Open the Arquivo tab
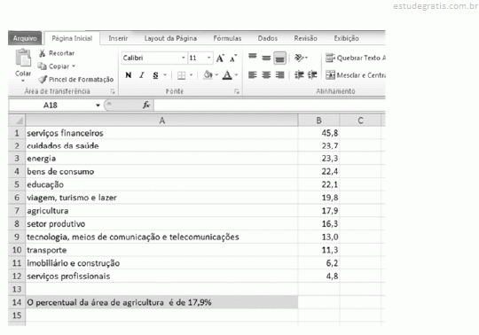 (x=25, y=38)
